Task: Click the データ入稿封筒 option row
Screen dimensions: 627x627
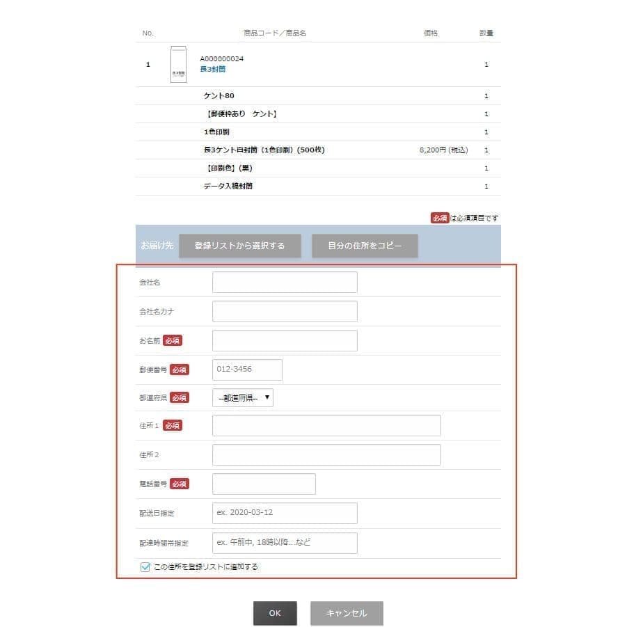Action: (x=228, y=186)
